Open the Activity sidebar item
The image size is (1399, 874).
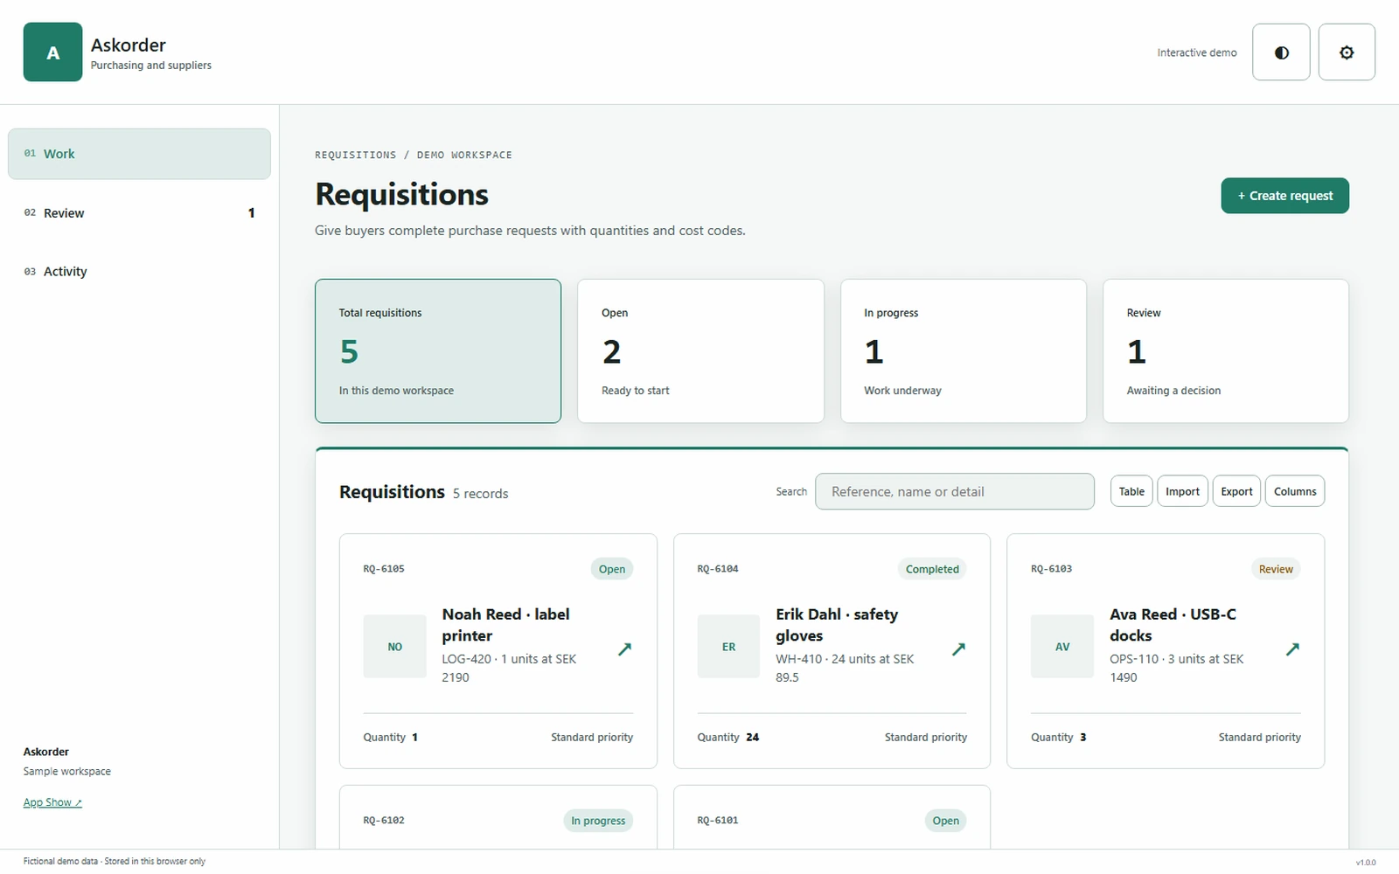tap(139, 272)
